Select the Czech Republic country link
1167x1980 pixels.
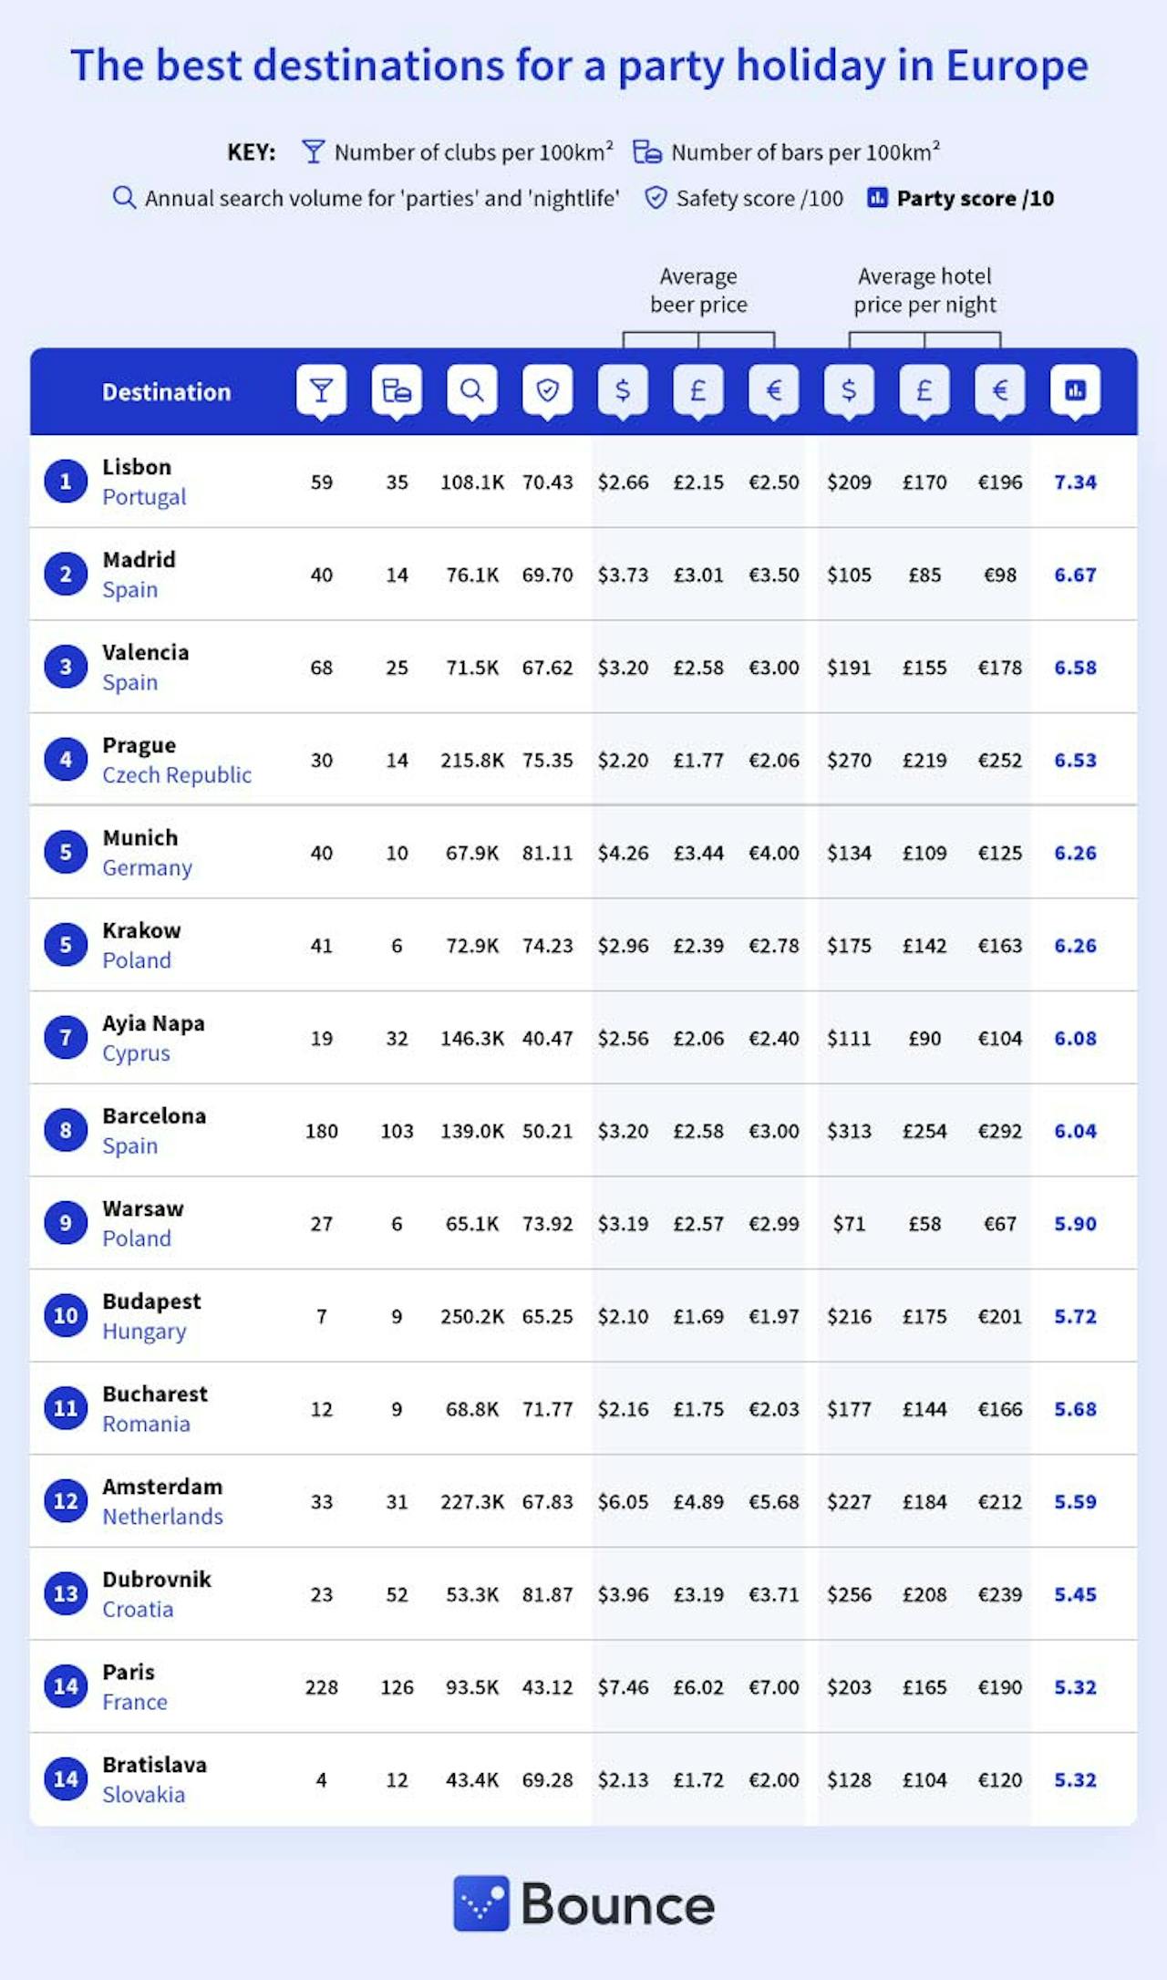point(177,775)
